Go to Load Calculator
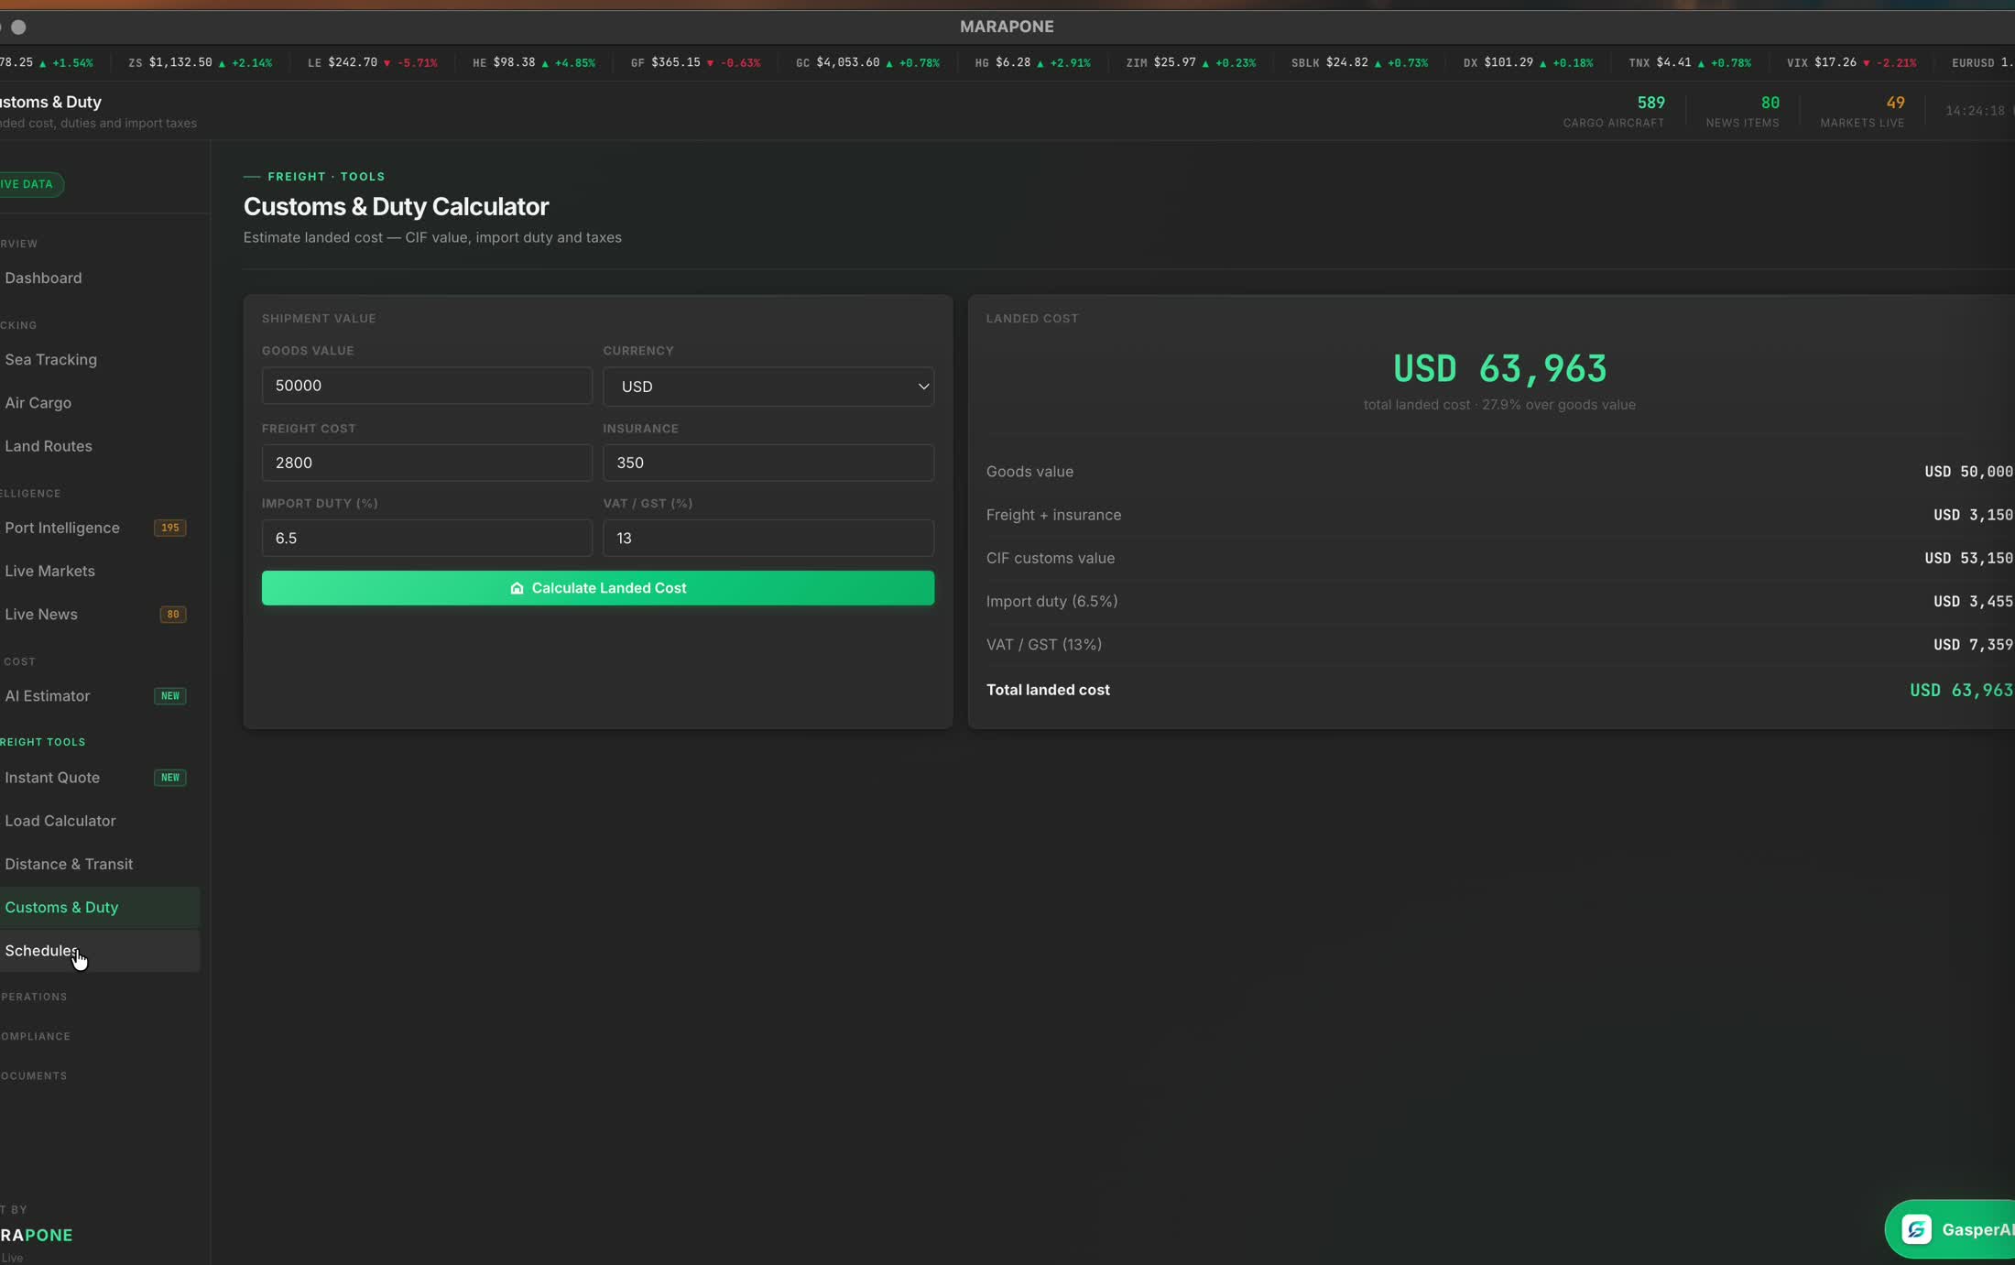The height and width of the screenshot is (1265, 2015). pos(60,821)
